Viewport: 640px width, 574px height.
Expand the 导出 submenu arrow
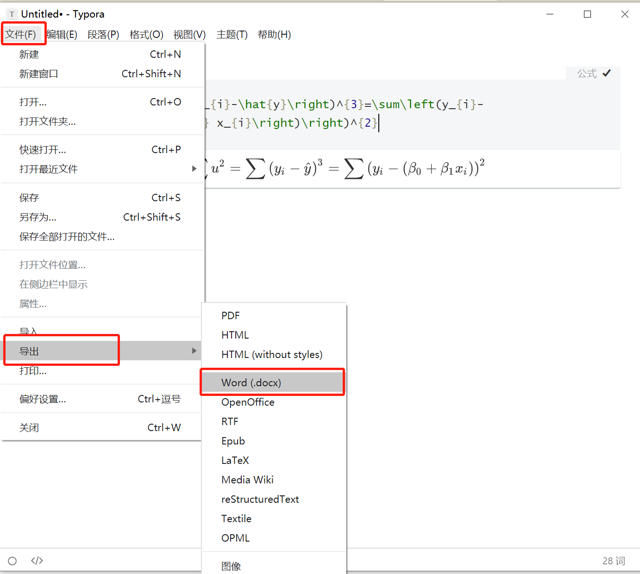pos(194,351)
